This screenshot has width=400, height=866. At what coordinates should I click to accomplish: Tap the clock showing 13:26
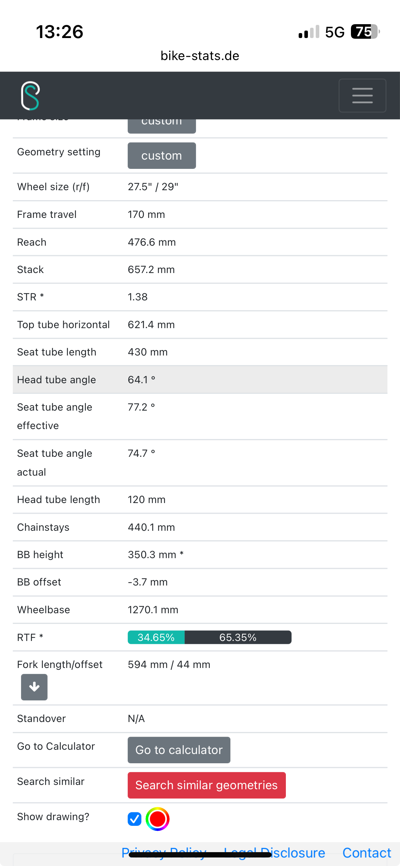point(60,32)
